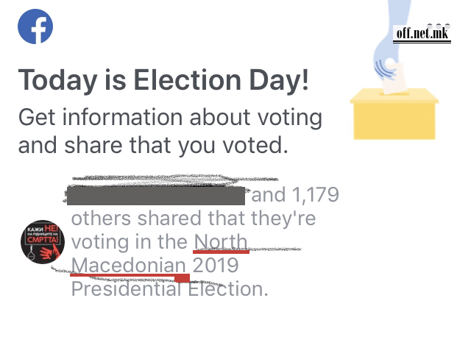Click the 'Presidential Election.' text
Viewport: 471px width, 348px height.
pyautogui.click(x=169, y=288)
